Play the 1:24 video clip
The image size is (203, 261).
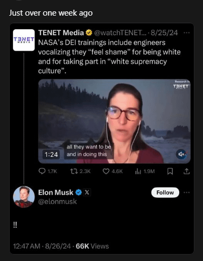tap(114, 121)
